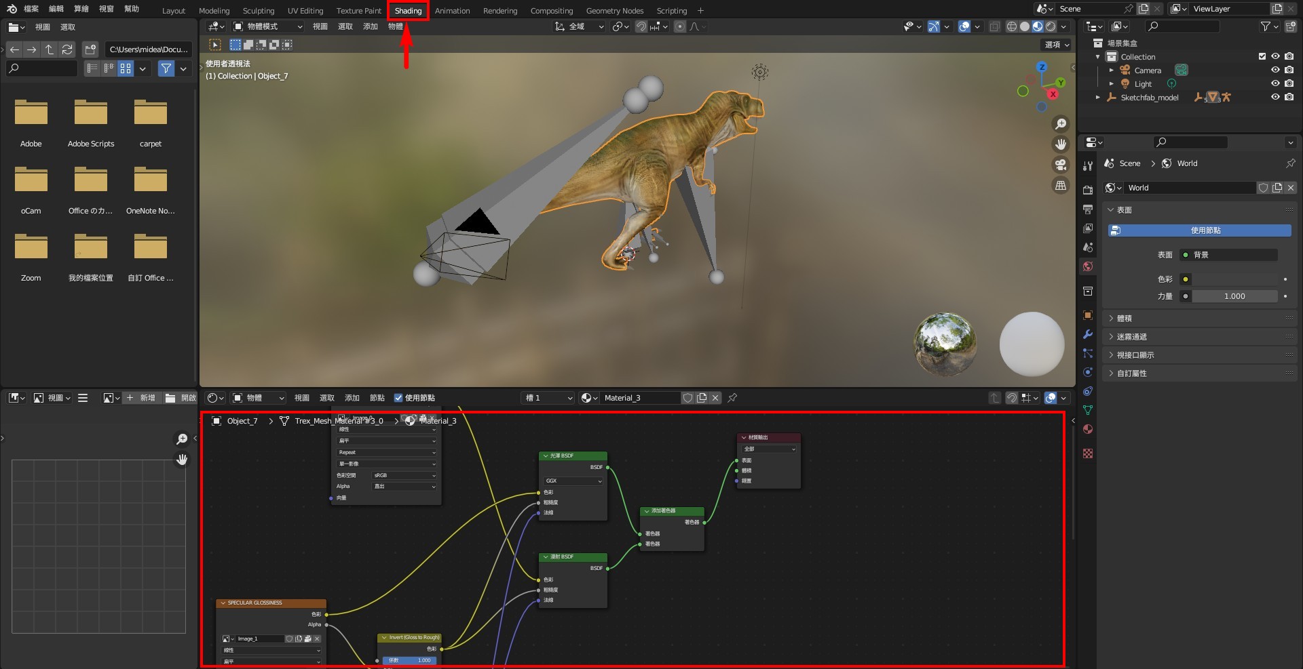Expand the Sketchfab_model tree item

coord(1098,98)
